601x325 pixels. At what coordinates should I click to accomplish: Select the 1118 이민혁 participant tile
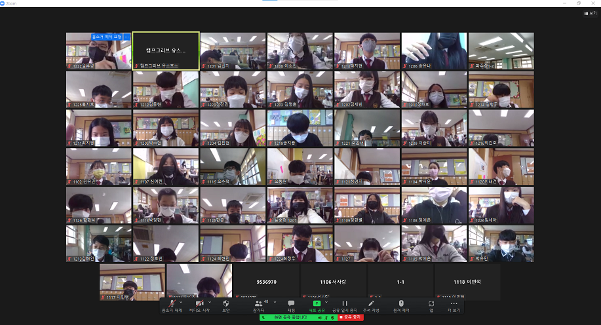(x=468, y=282)
